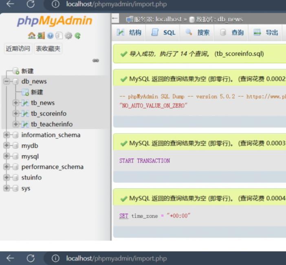Click the bottom browser reload button

pyautogui.click(x=31, y=258)
